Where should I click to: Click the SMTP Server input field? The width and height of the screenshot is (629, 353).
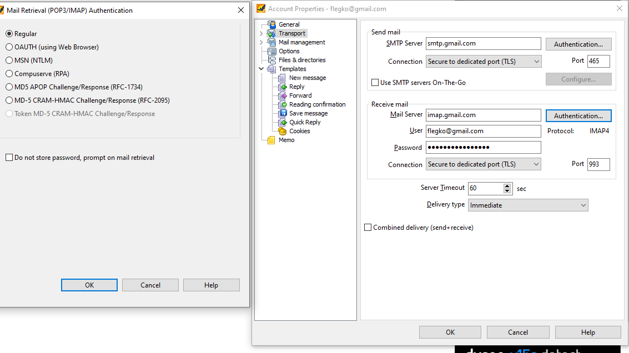click(484, 43)
